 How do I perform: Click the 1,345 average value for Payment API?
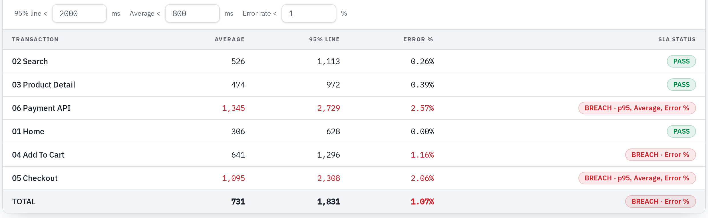tap(234, 108)
